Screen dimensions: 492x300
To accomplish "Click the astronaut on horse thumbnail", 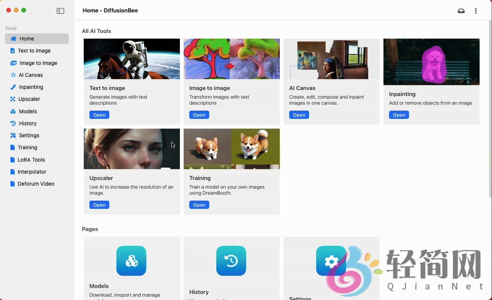I will 132,59.
